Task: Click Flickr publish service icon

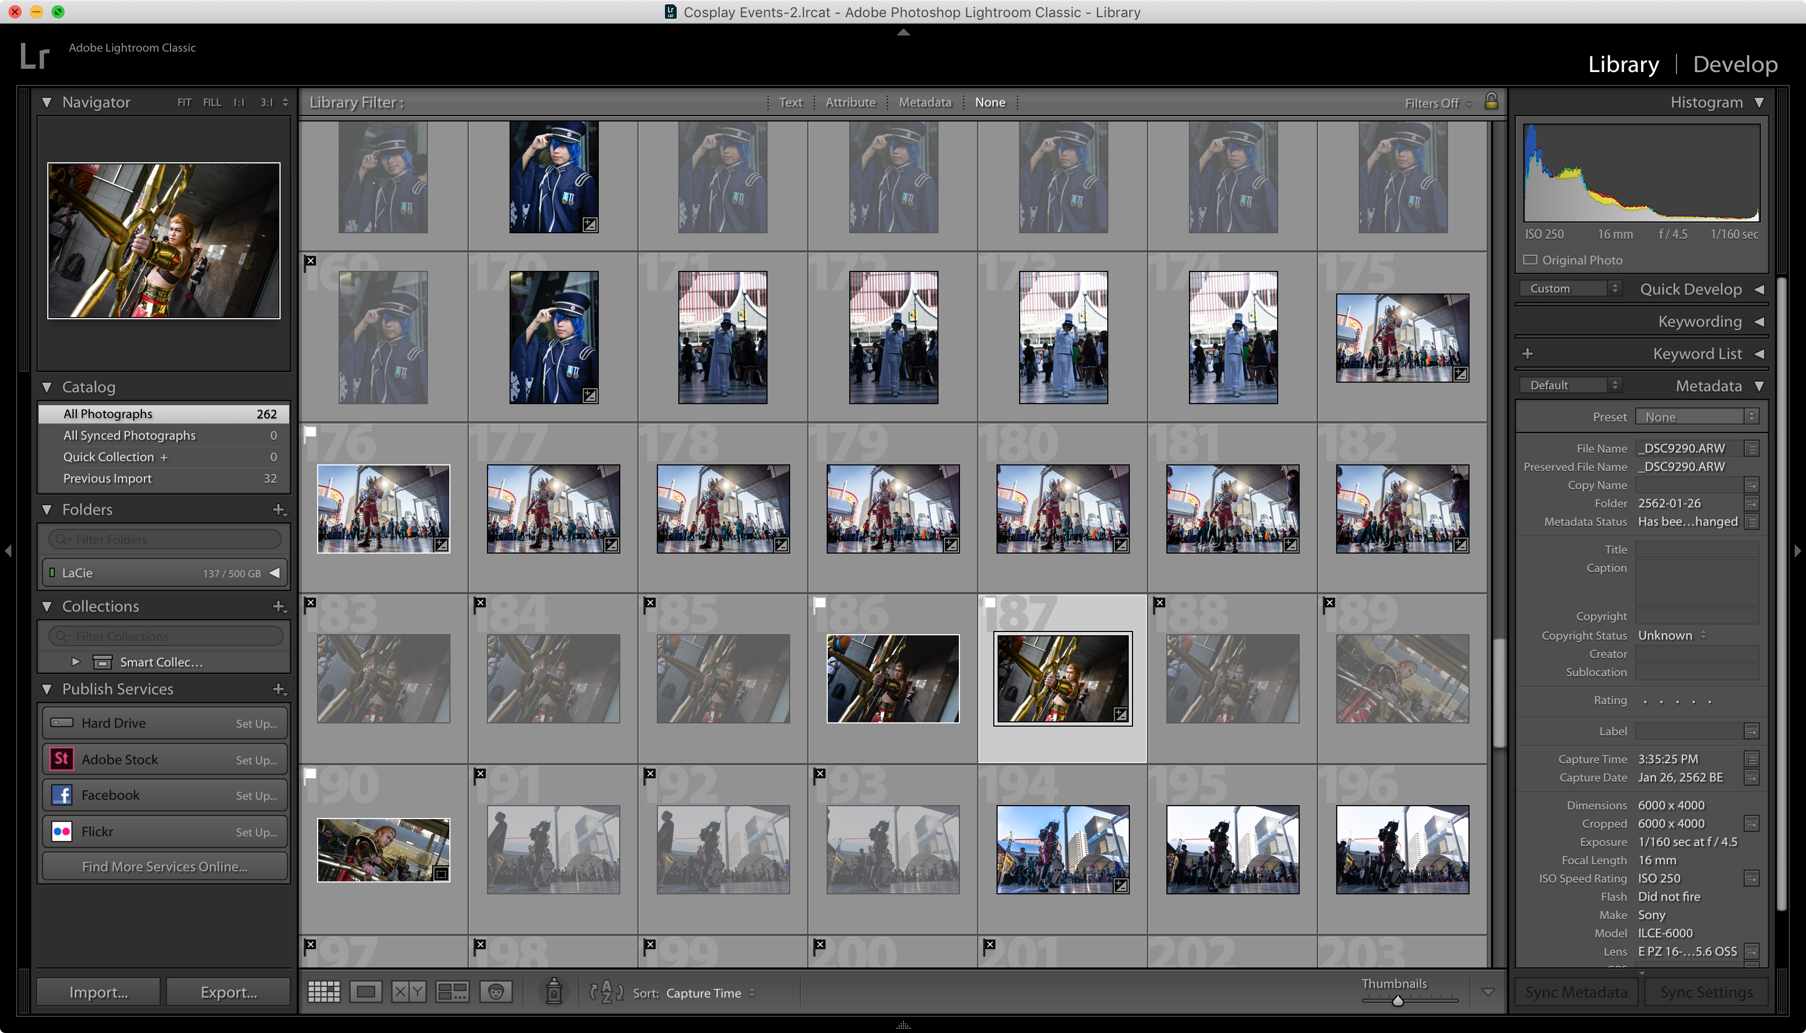Action: click(61, 831)
